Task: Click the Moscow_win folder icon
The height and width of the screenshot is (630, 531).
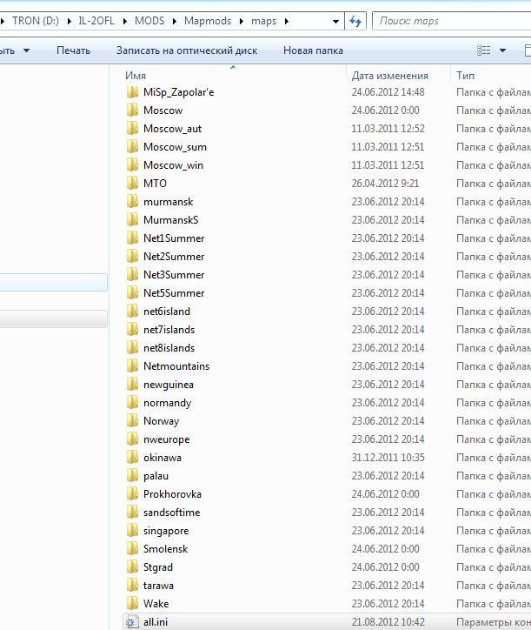Action: pos(132,165)
